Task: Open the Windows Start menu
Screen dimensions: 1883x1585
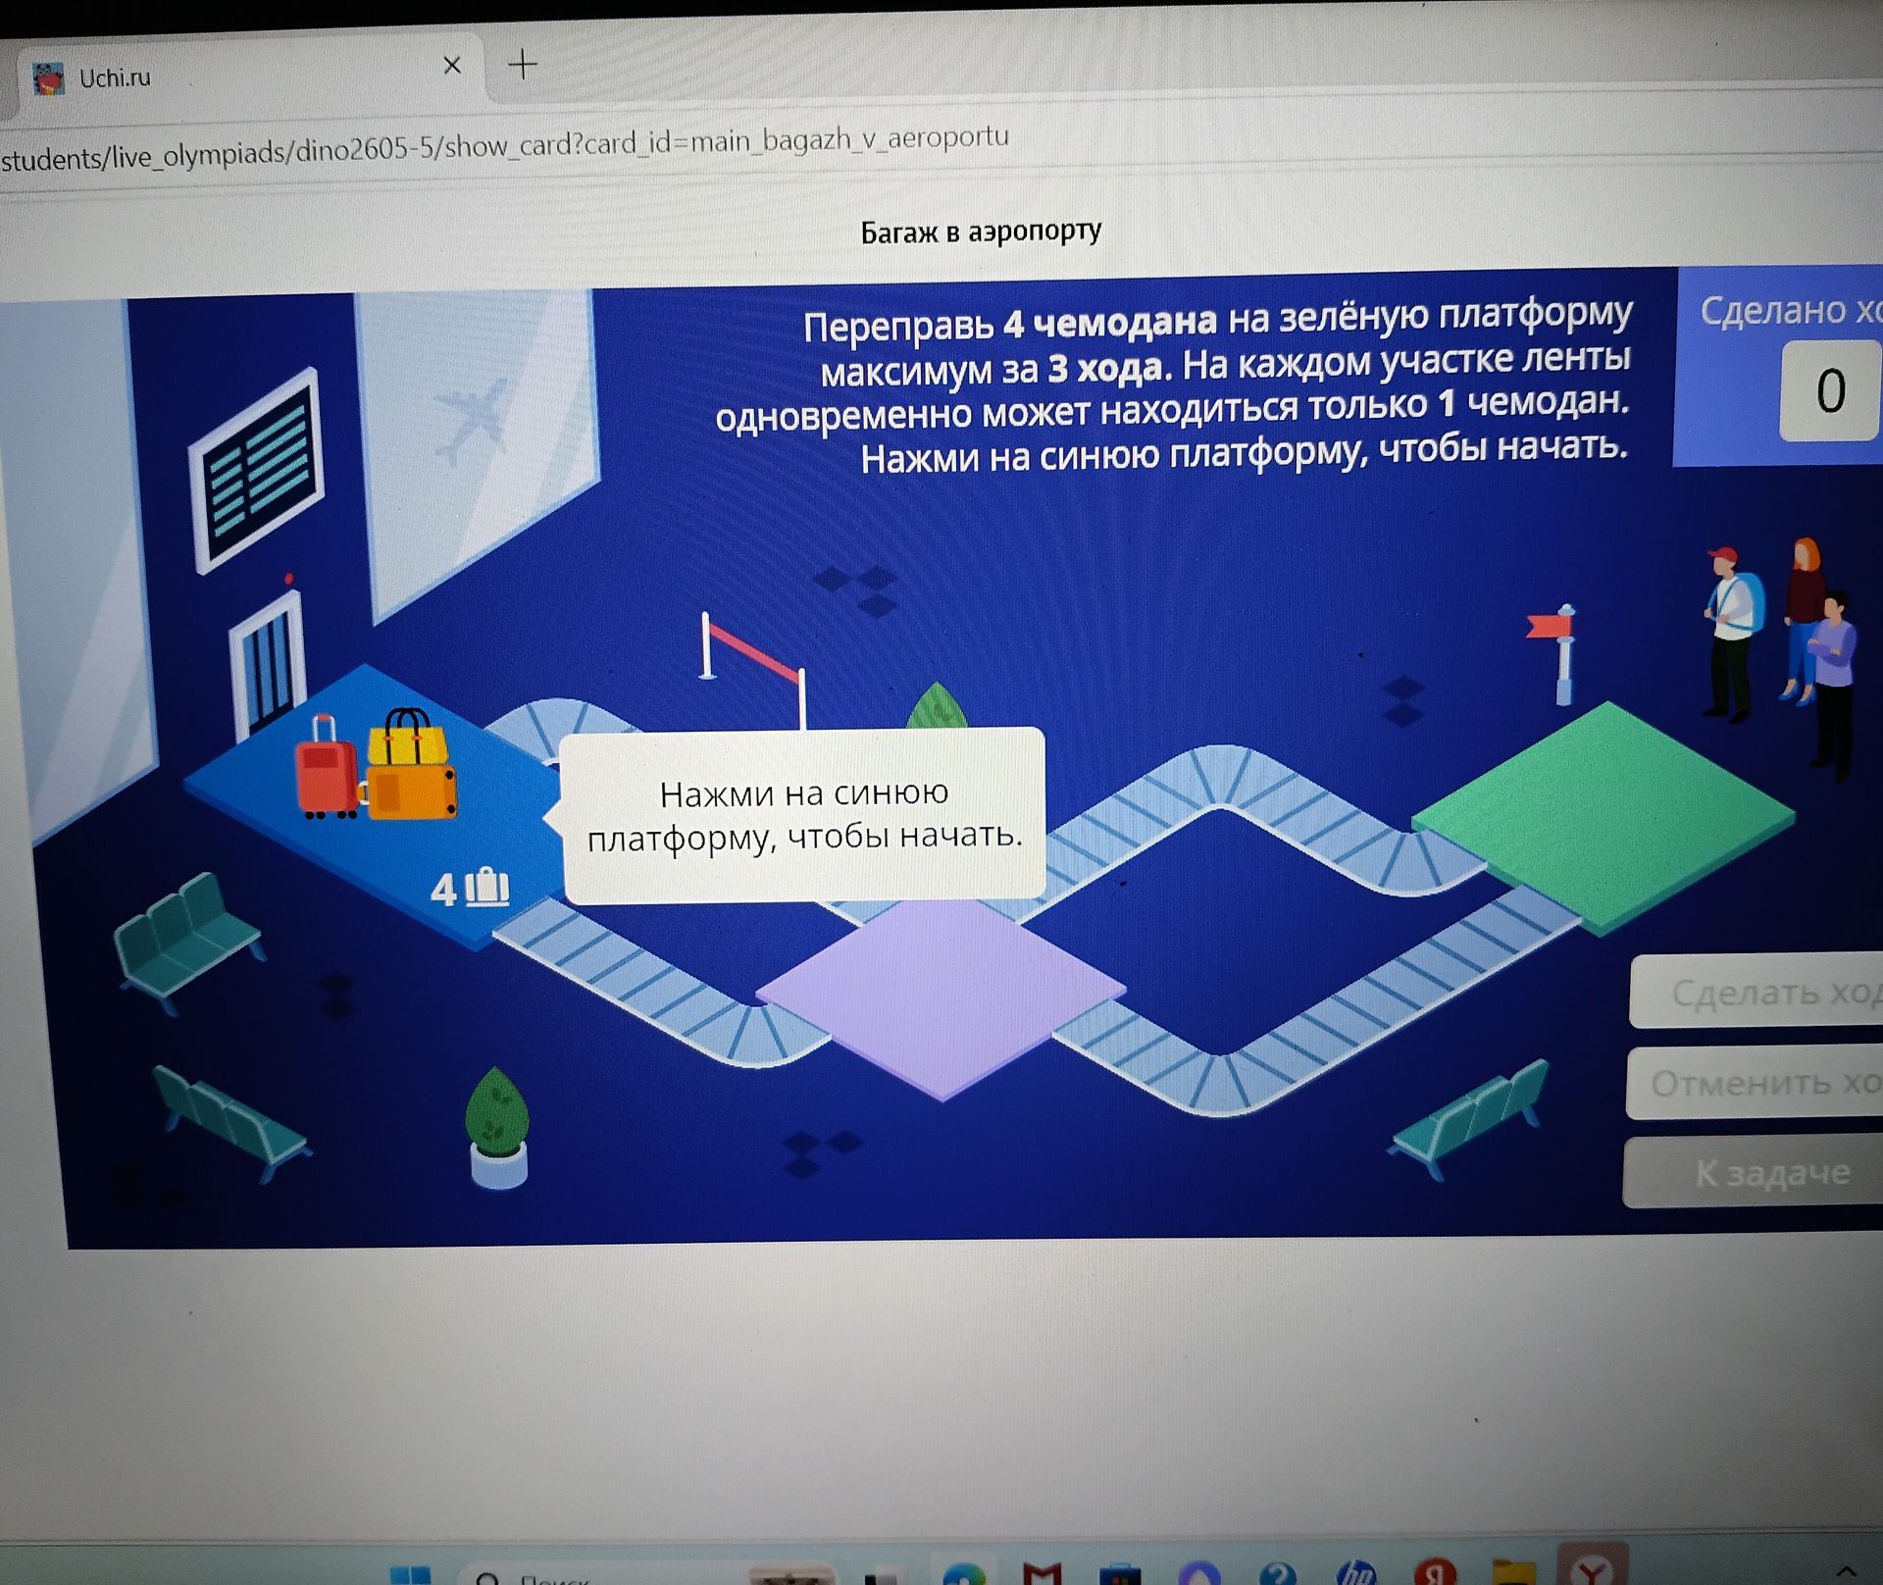Action: click(x=410, y=1575)
